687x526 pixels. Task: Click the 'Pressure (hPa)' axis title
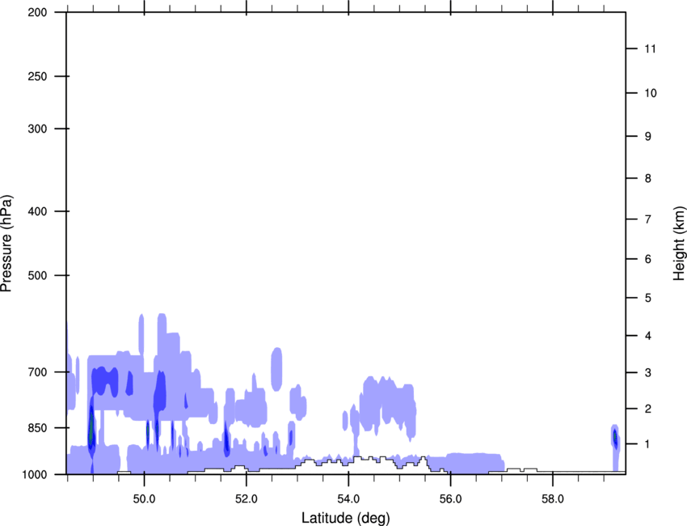(x=6, y=244)
